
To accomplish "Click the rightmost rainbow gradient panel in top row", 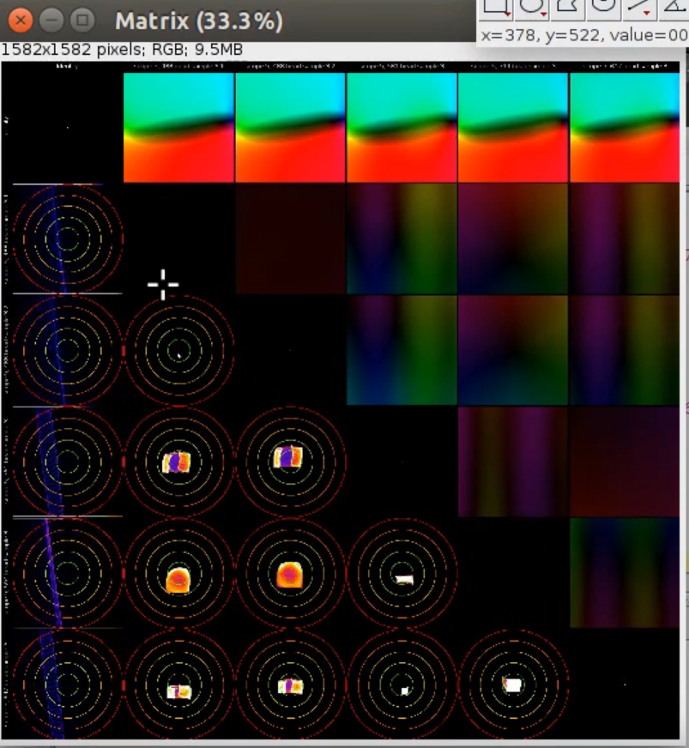I will [625, 127].
